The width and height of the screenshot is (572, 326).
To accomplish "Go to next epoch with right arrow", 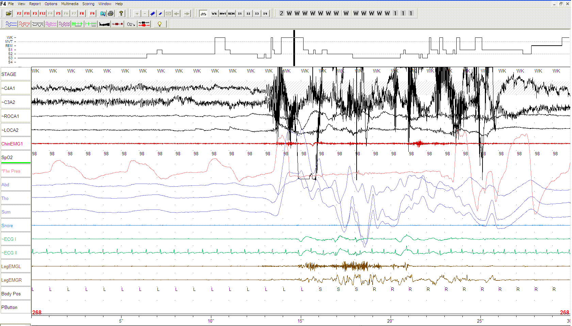I will [x=187, y=13].
